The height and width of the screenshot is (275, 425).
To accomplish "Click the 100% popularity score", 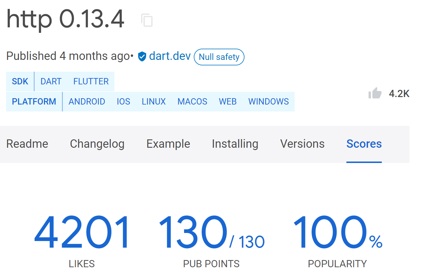I will [337, 232].
